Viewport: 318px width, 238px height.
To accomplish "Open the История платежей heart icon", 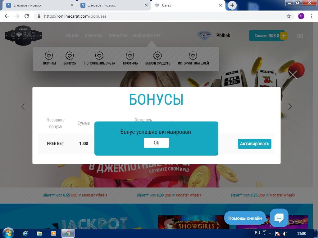I will (x=193, y=56).
